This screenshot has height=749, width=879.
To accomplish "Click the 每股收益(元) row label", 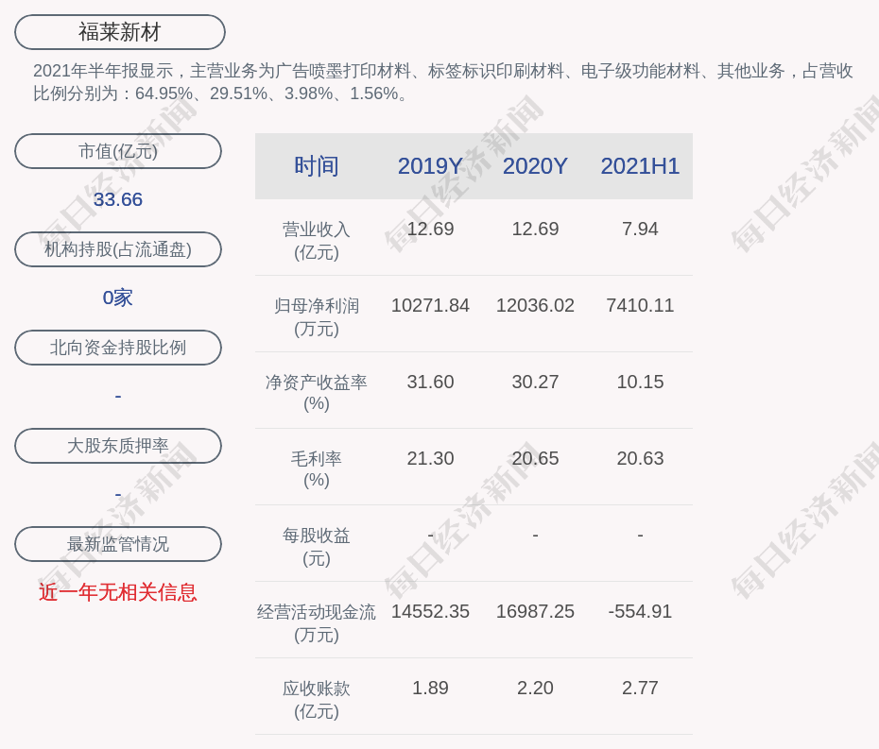I will 317,547.
